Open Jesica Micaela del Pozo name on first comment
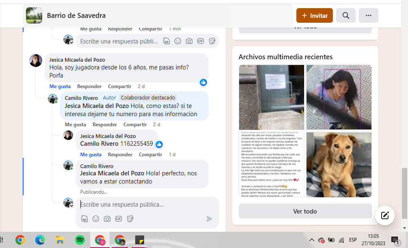Viewport: 408px width, 248px height. pos(77,60)
